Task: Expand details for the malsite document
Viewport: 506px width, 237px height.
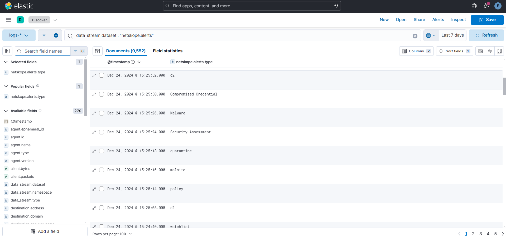Action: click(94, 170)
